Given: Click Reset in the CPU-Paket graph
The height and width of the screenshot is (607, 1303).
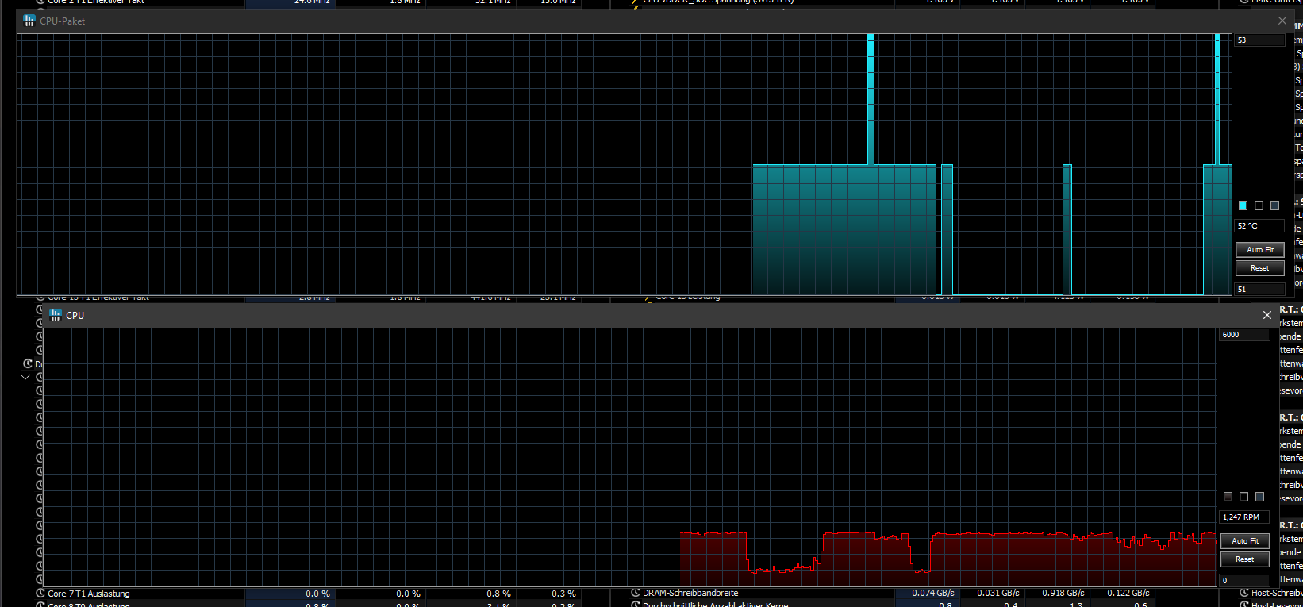Looking at the screenshot, I should (1260, 268).
